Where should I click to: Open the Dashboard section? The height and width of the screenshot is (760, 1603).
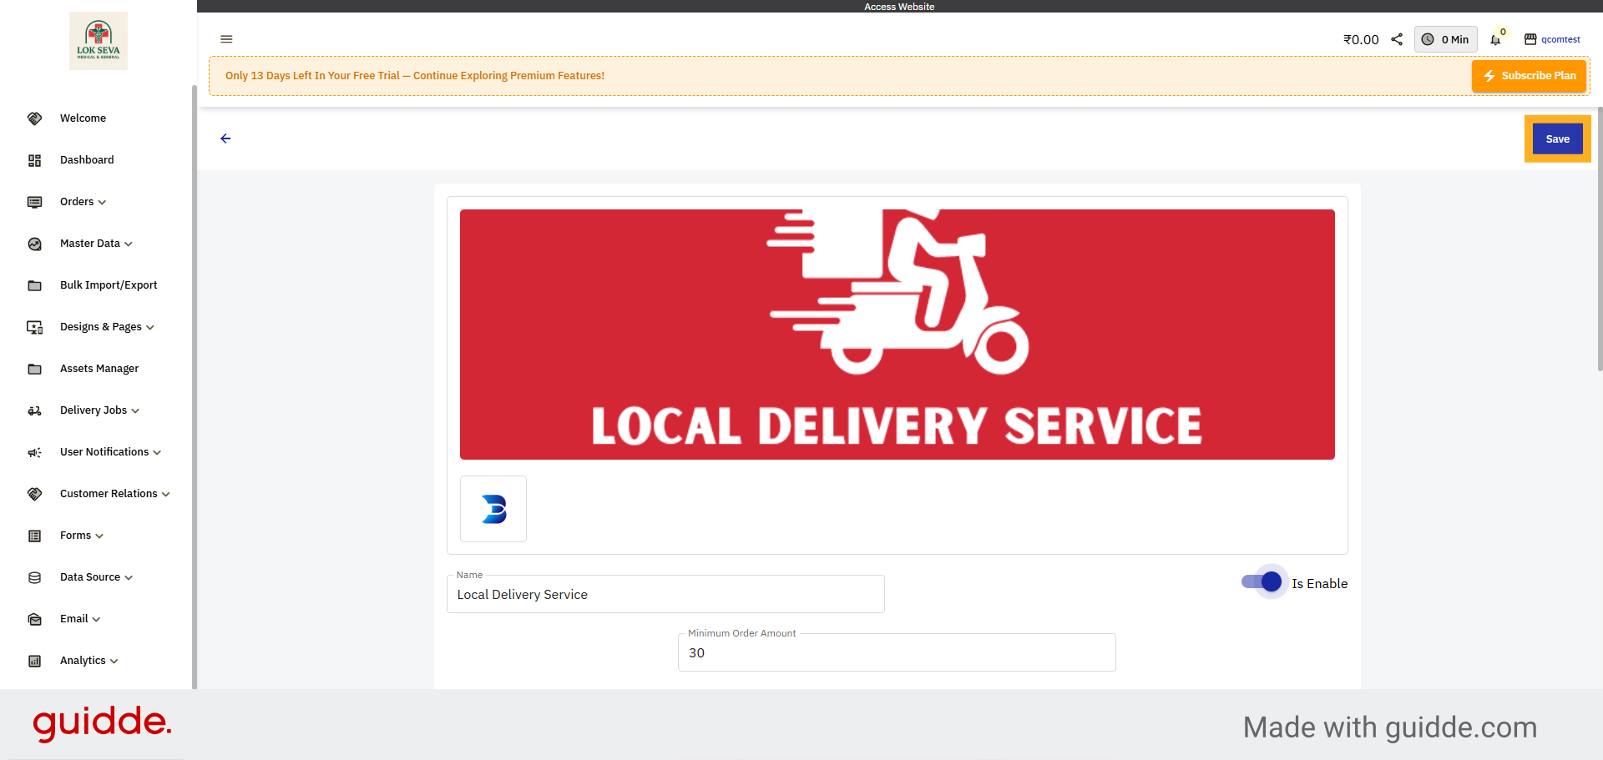[87, 159]
